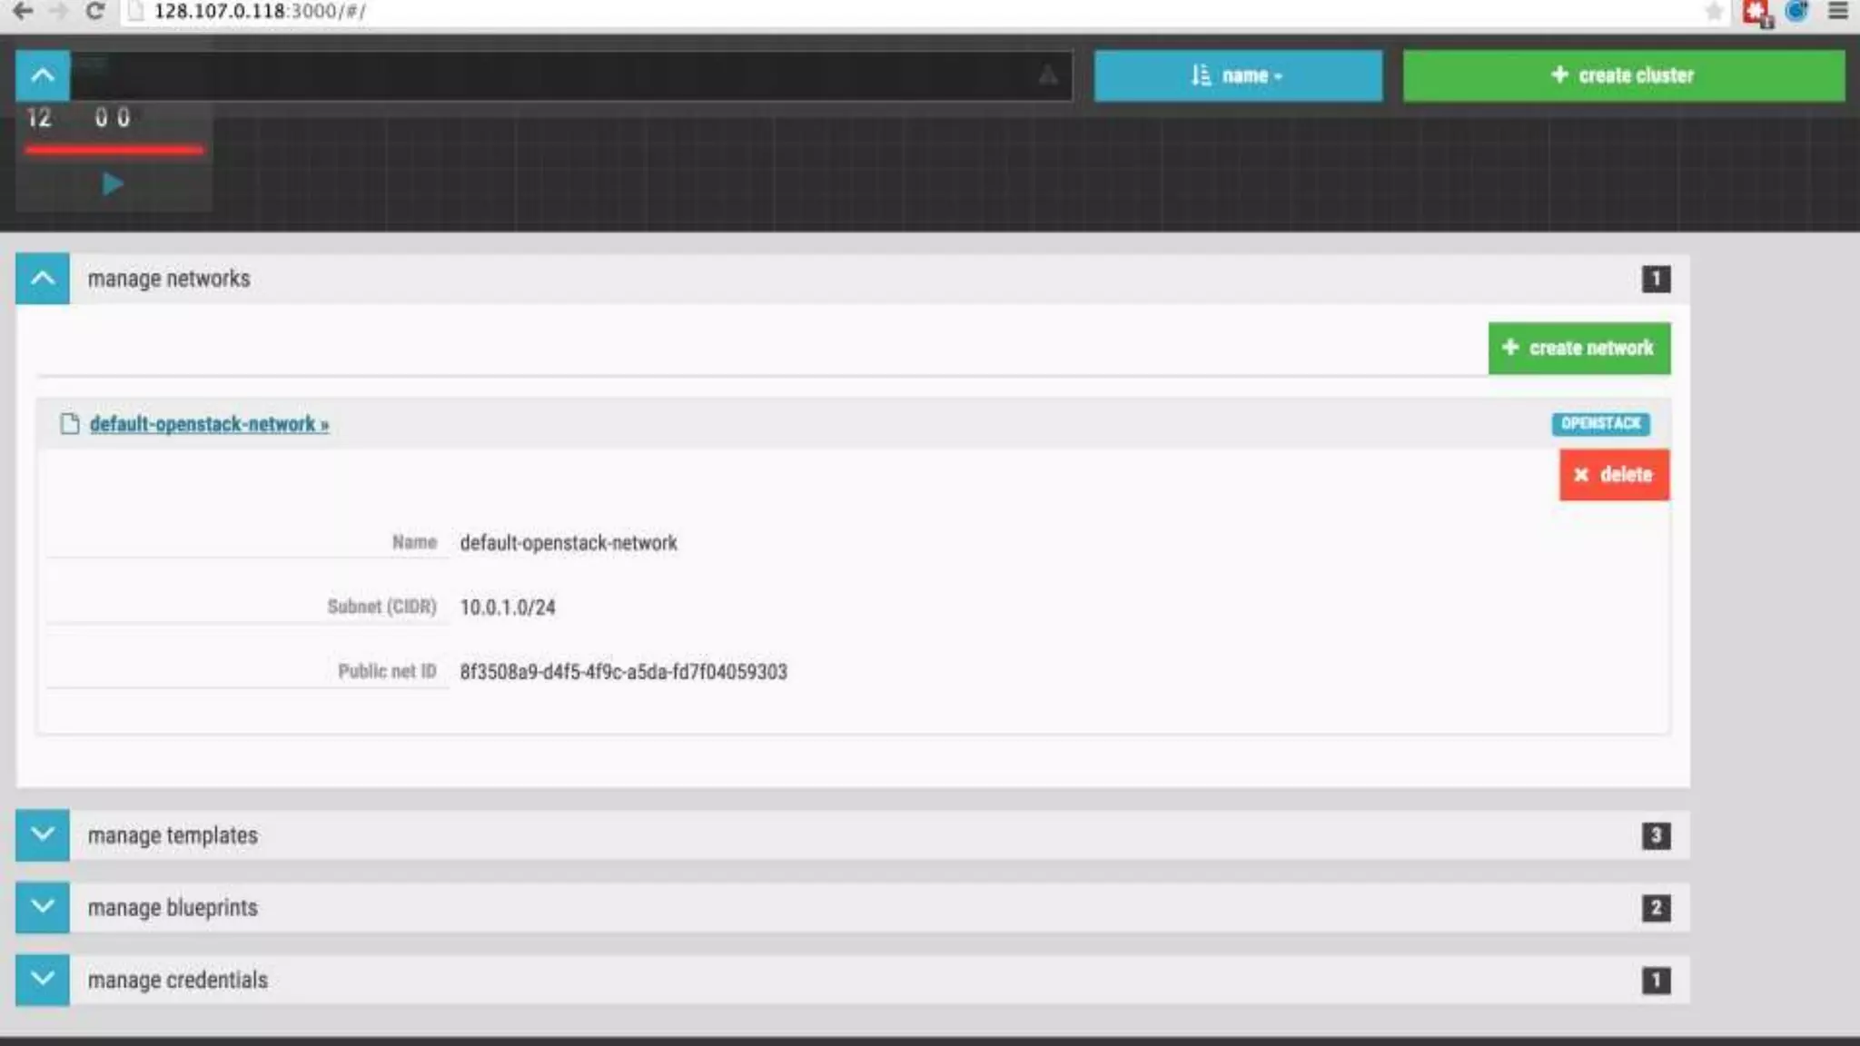The width and height of the screenshot is (1860, 1046).
Task: Click the document icon beside default-openstack-network
Action: point(69,424)
